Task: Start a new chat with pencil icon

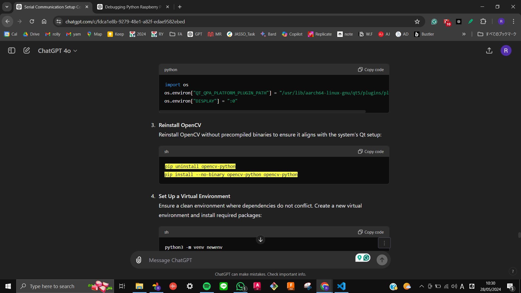Action: 27,51
